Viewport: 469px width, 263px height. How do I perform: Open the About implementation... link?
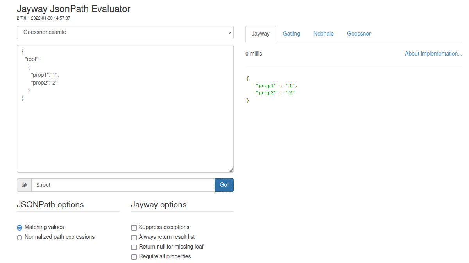point(433,54)
